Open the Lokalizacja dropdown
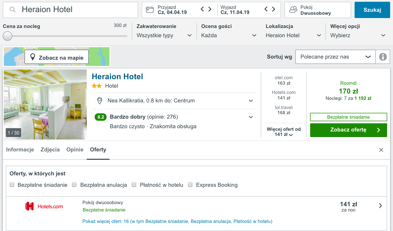 [293, 35]
